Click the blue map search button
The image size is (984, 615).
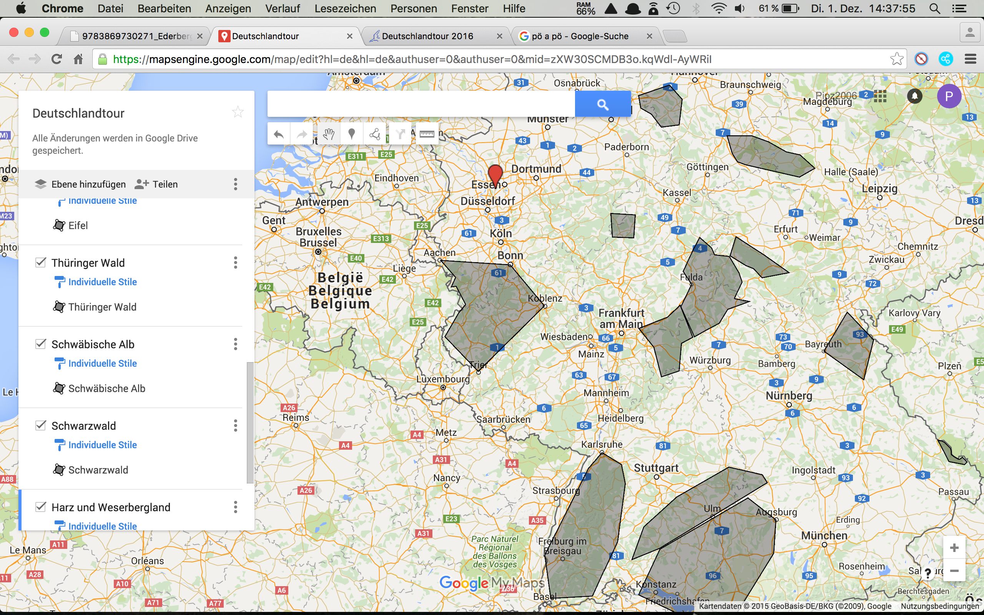pyautogui.click(x=603, y=104)
